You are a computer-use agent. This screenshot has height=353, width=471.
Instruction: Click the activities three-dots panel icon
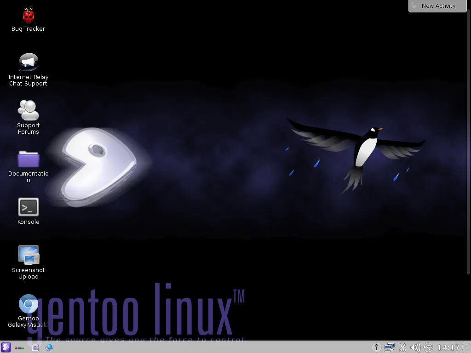click(x=19, y=348)
